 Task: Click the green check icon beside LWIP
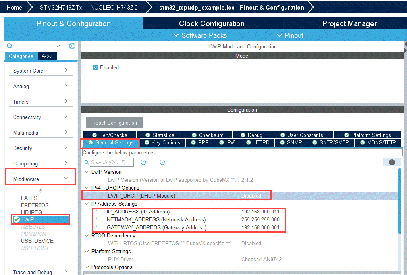coord(17,219)
